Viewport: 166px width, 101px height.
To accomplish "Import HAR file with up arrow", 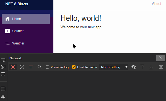I will [x=142, y=67].
